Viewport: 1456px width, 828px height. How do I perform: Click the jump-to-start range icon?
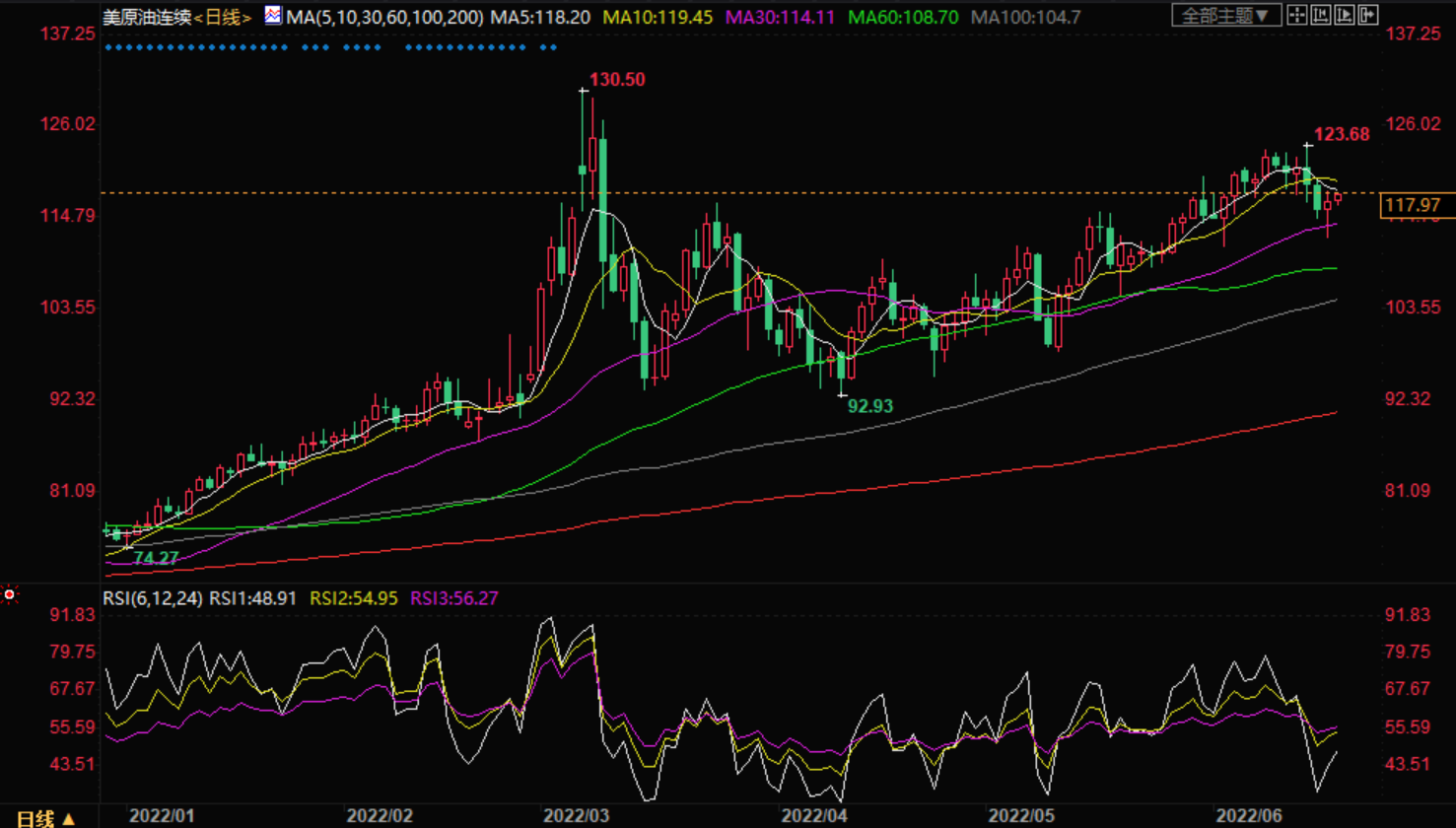[1321, 15]
